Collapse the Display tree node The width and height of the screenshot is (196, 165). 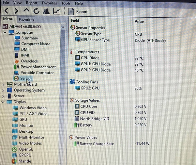3,102
